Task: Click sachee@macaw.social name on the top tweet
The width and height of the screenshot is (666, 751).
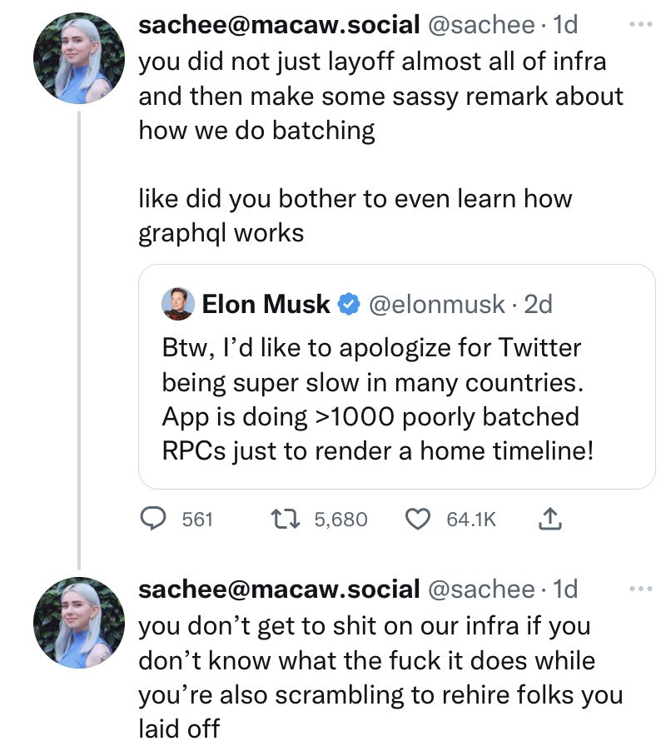Action: (278, 25)
